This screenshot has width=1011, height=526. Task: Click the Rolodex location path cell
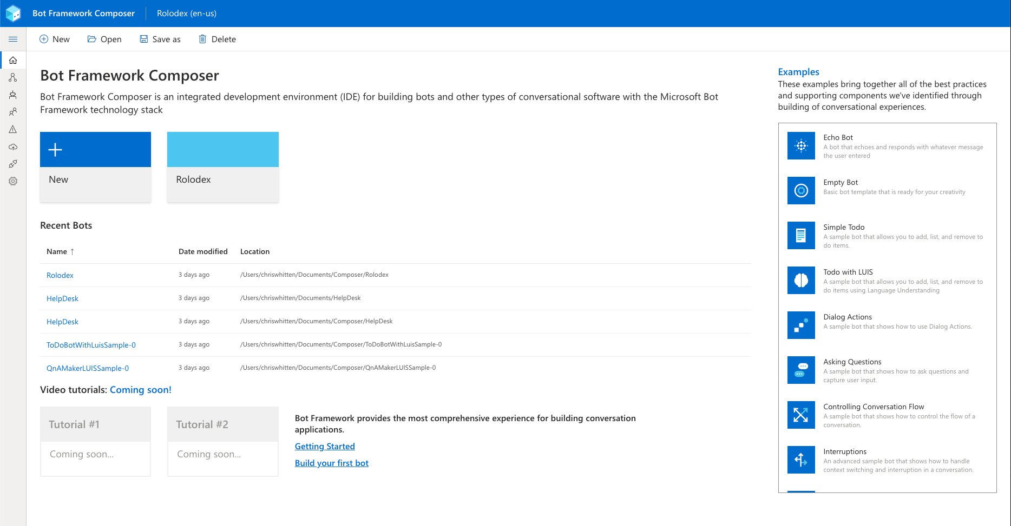[314, 275]
